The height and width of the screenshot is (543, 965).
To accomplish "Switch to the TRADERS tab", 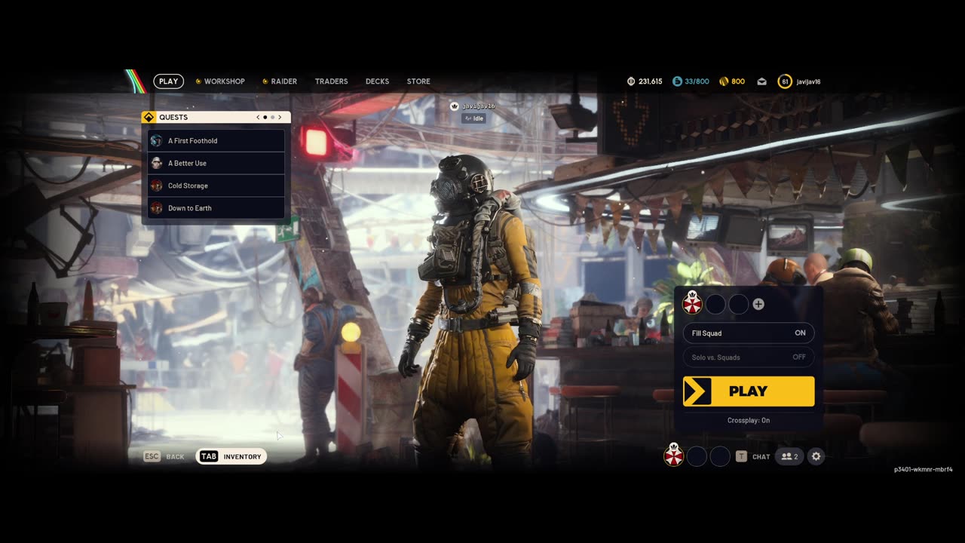I will (331, 81).
